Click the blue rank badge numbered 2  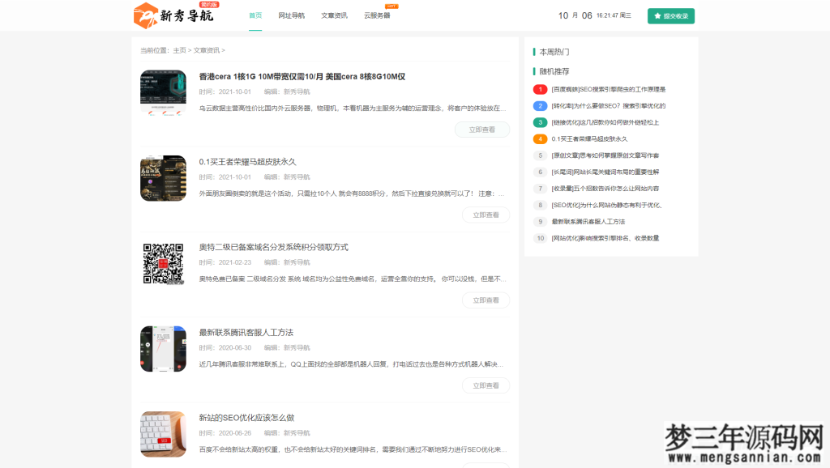point(540,105)
